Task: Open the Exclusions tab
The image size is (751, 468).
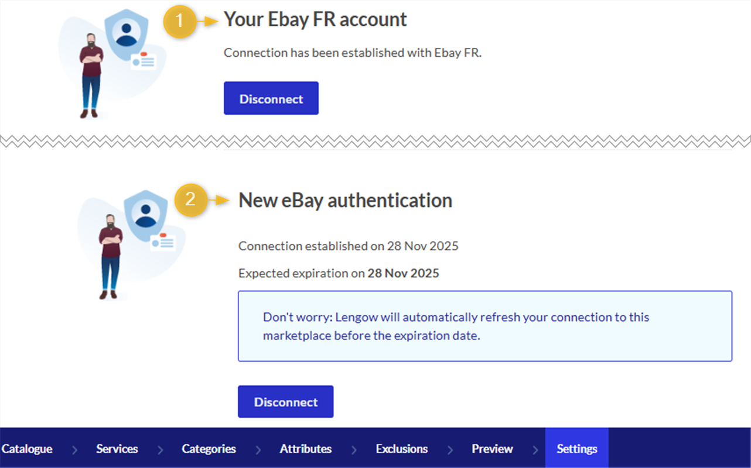Action: (x=401, y=449)
